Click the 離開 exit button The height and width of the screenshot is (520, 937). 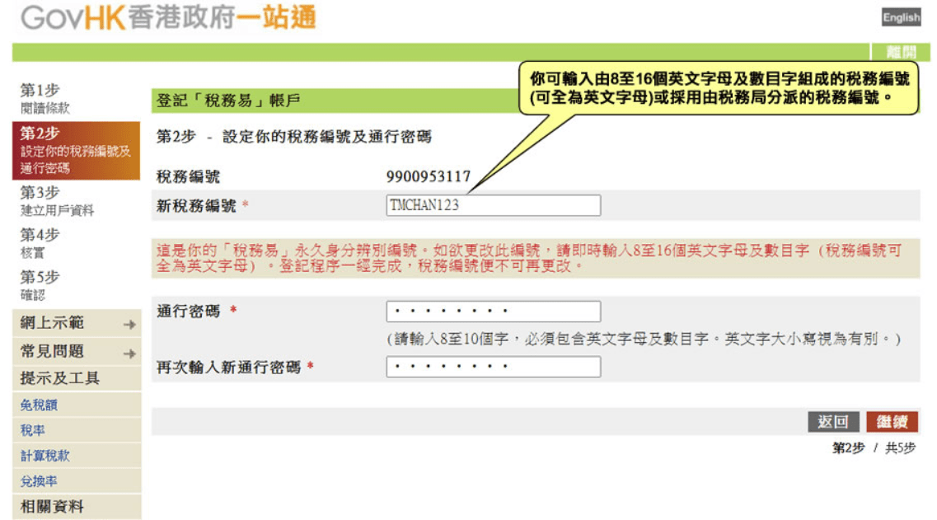[901, 52]
